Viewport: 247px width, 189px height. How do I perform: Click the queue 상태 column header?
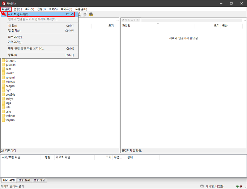click(143, 157)
